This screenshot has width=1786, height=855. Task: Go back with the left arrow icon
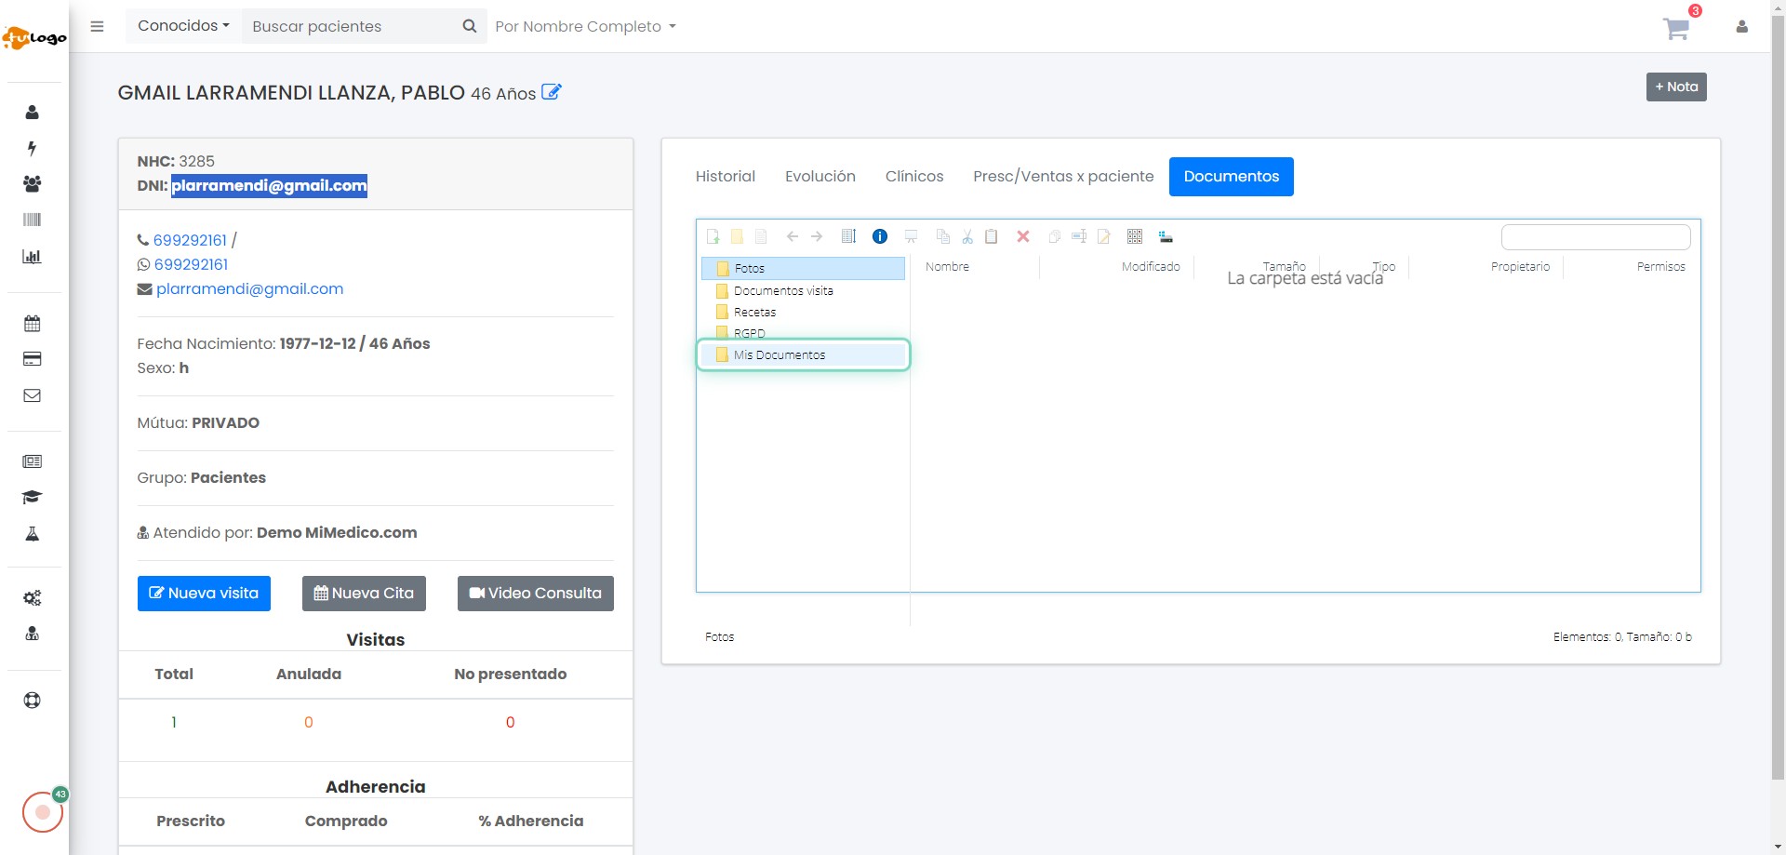pyautogui.click(x=793, y=236)
